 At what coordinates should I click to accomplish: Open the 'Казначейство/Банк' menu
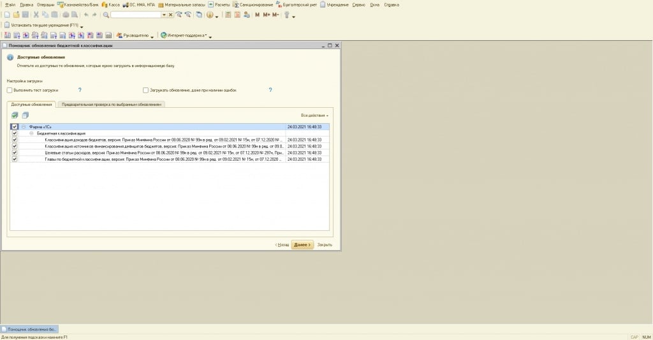(x=78, y=4)
